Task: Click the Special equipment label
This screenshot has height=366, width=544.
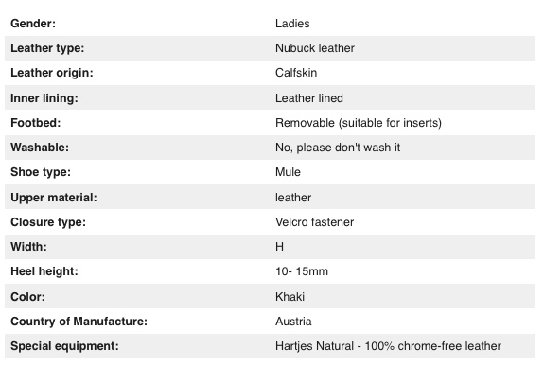Action: [x=64, y=346]
